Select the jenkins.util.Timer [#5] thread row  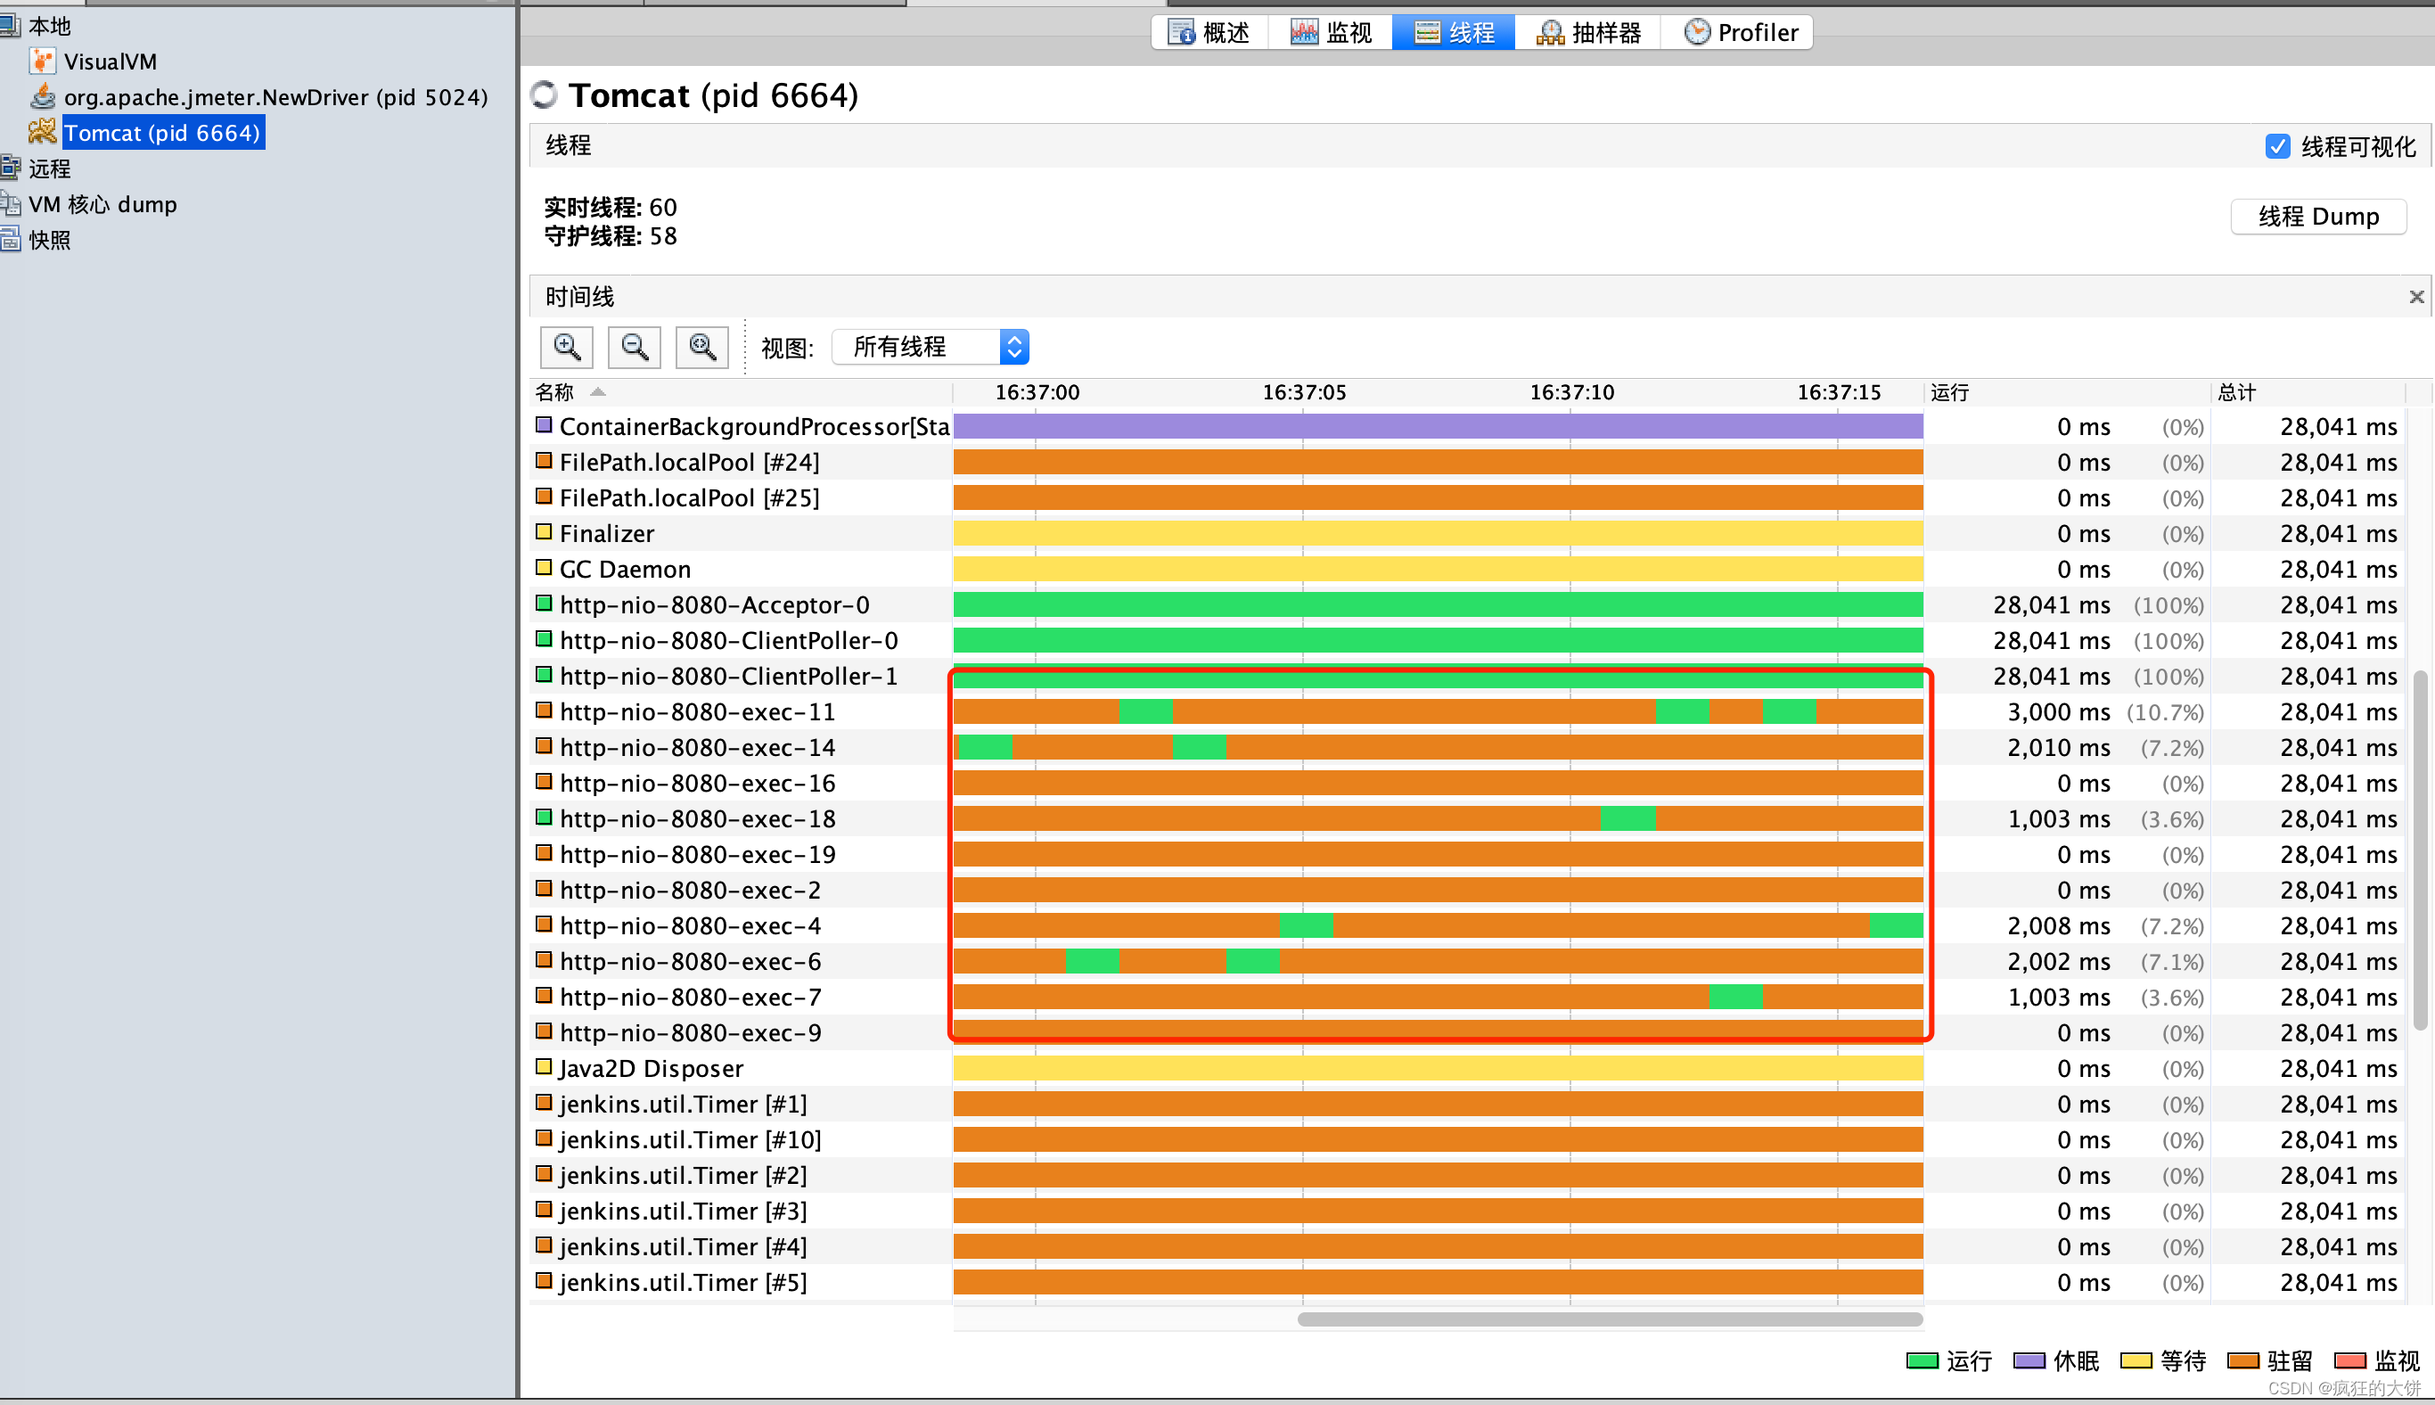[1466, 1284]
